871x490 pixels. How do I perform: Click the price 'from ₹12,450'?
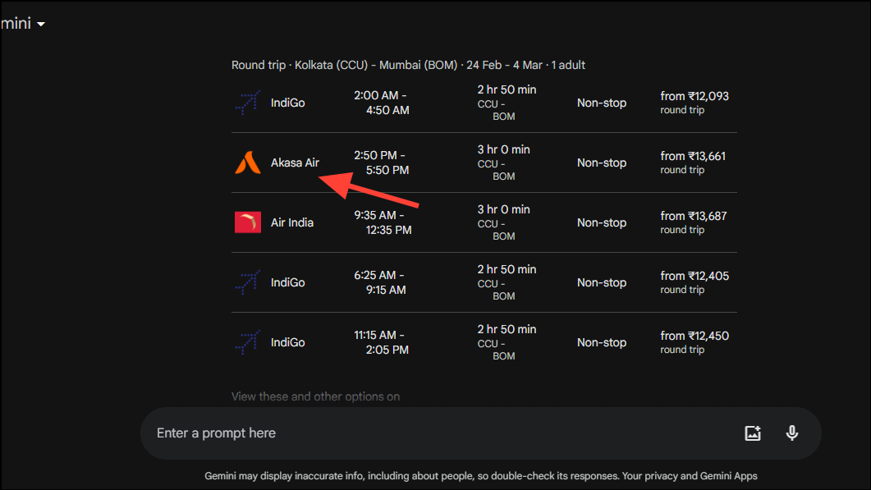coord(695,337)
